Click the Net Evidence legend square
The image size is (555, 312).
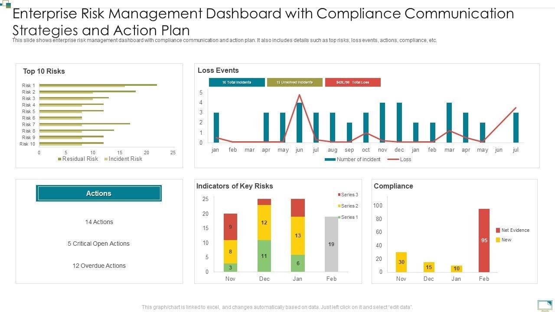pos(498,231)
